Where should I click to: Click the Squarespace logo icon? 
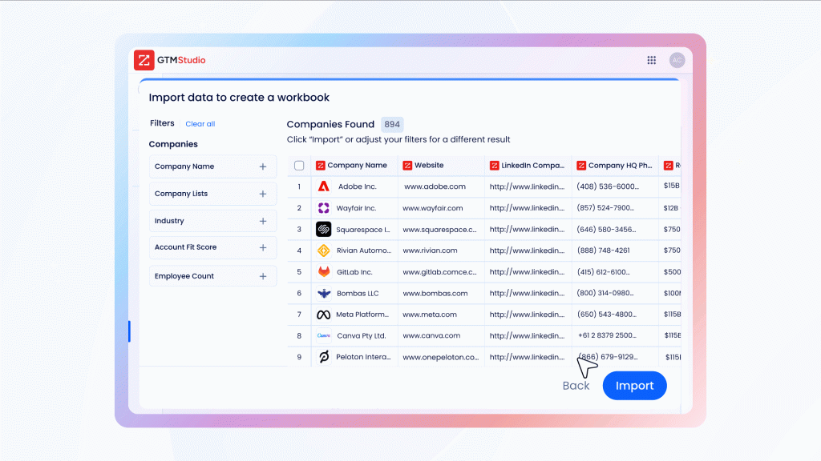[323, 229]
